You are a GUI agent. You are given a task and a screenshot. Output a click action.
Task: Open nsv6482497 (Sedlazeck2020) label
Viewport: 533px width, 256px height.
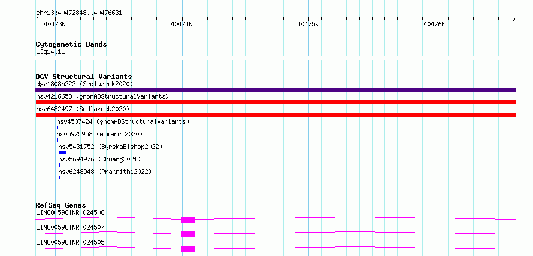[x=83, y=109]
